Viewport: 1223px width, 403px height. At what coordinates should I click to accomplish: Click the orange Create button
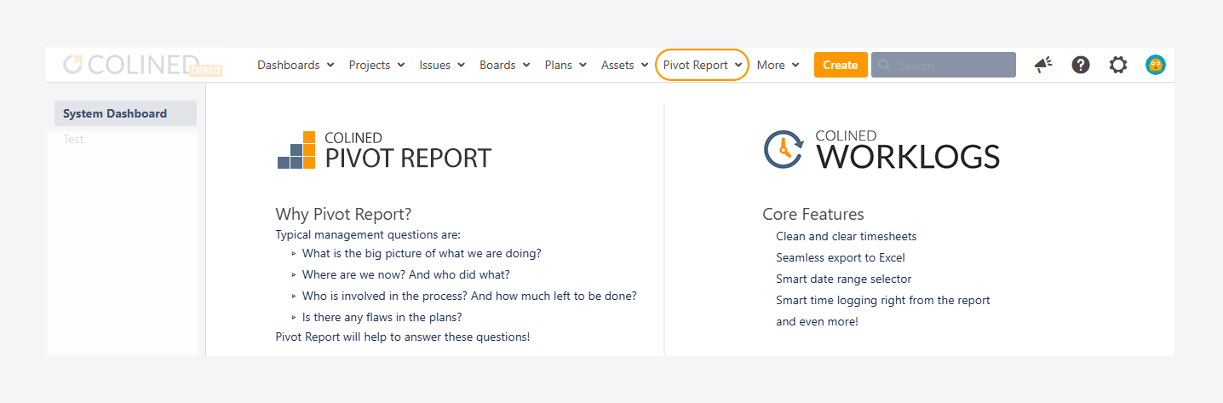(841, 65)
